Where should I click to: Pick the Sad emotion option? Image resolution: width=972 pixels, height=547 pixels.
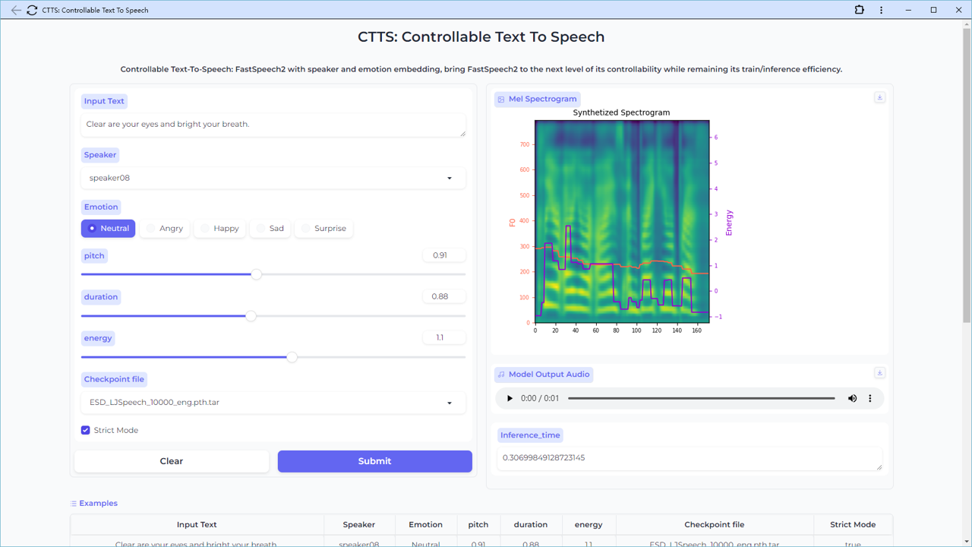tap(270, 228)
